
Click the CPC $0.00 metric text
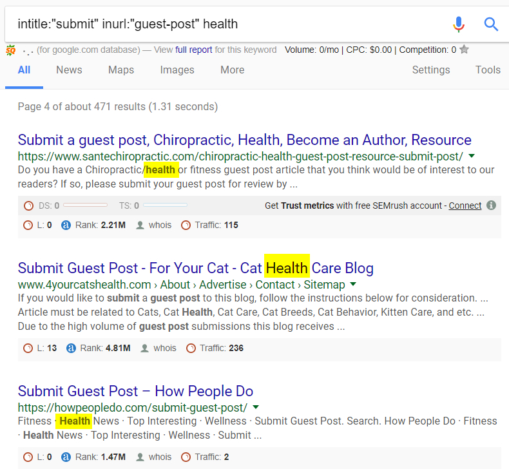(369, 50)
